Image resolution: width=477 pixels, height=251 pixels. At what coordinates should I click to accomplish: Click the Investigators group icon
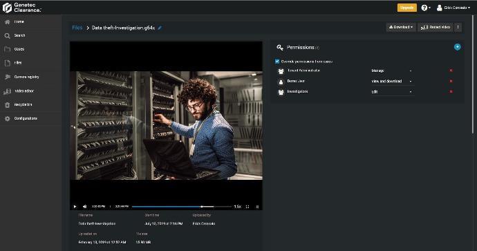[x=281, y=92]
